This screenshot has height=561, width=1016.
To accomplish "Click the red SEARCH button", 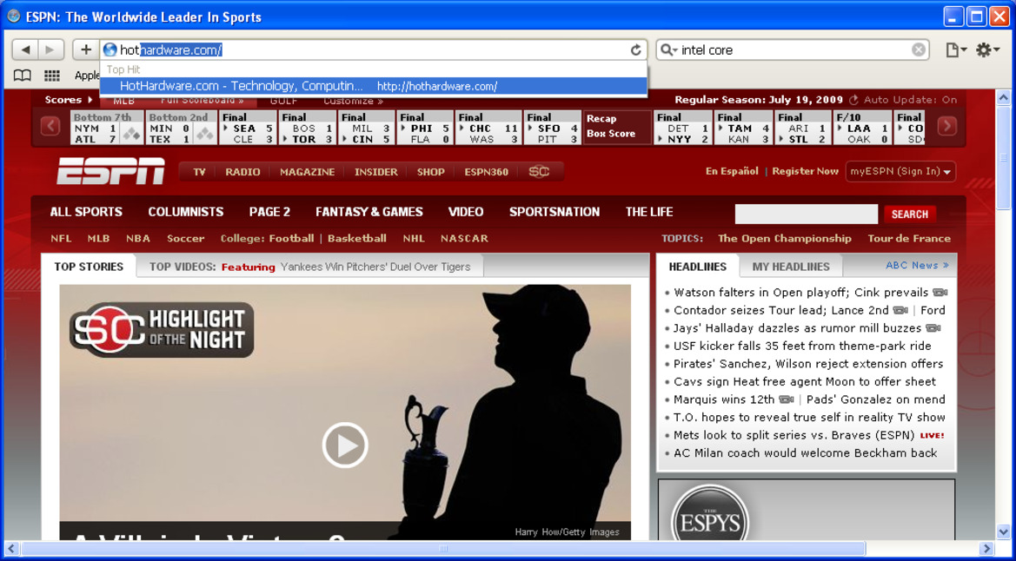I will coord(910,214).
